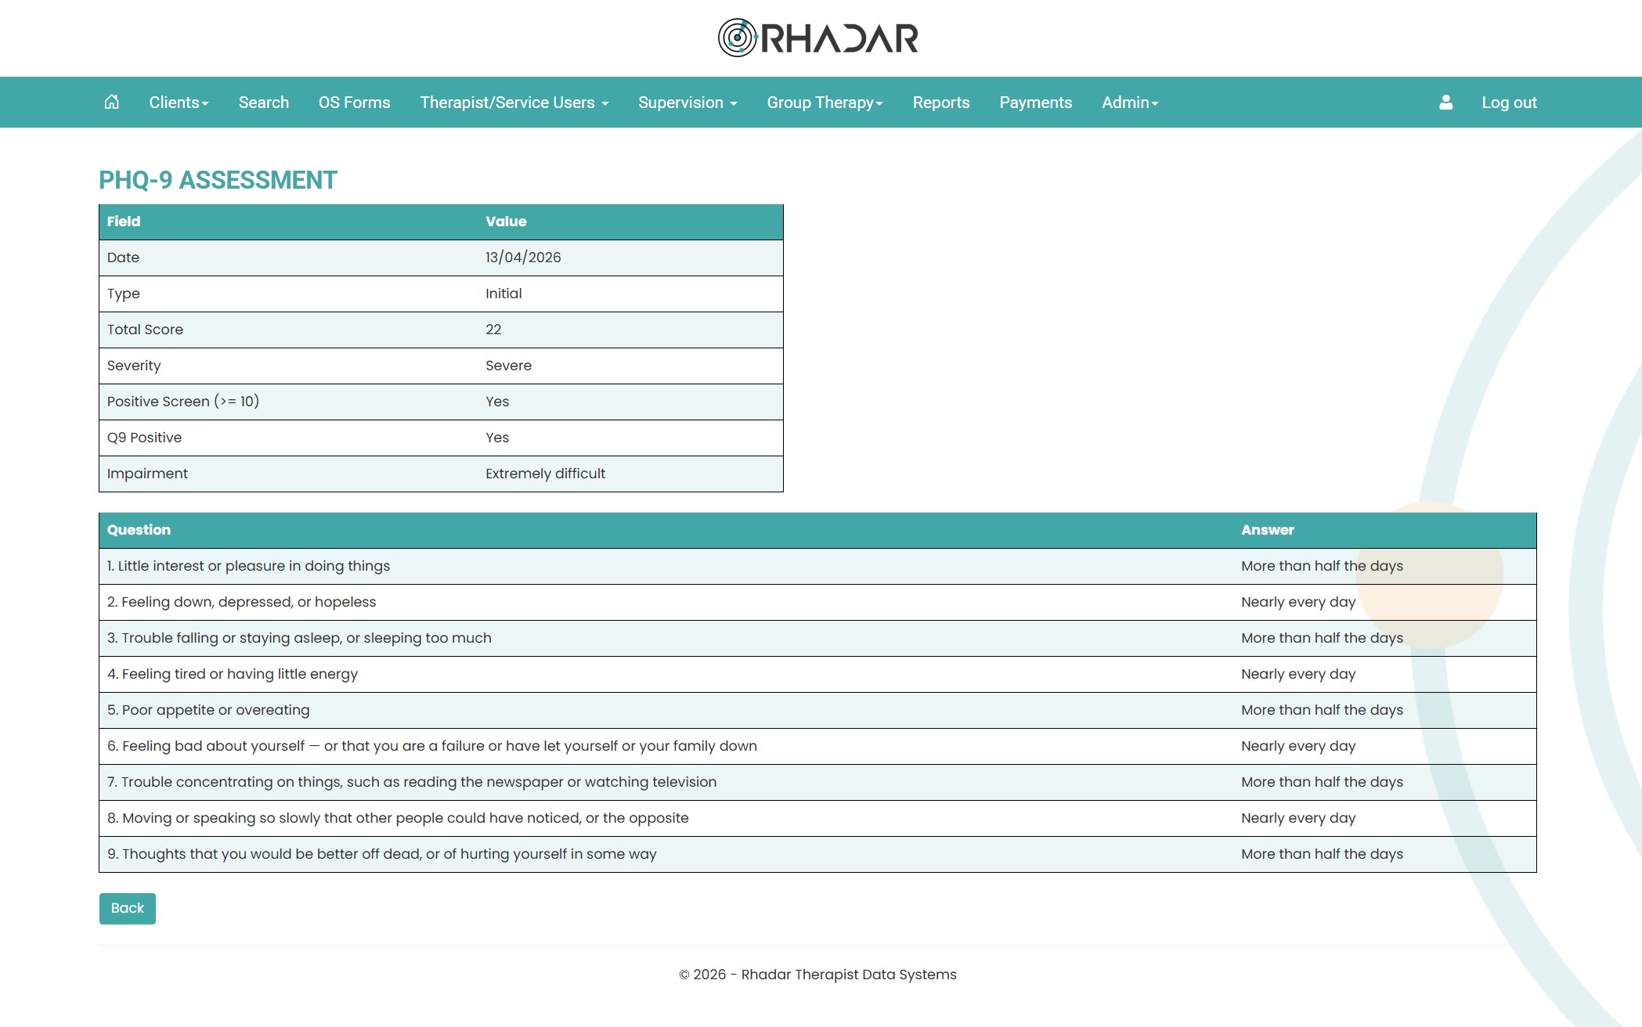The height and width of the screenshot is (1027, 1642).
Task: Log out of the system
Action: click(x=1509, y=103)
